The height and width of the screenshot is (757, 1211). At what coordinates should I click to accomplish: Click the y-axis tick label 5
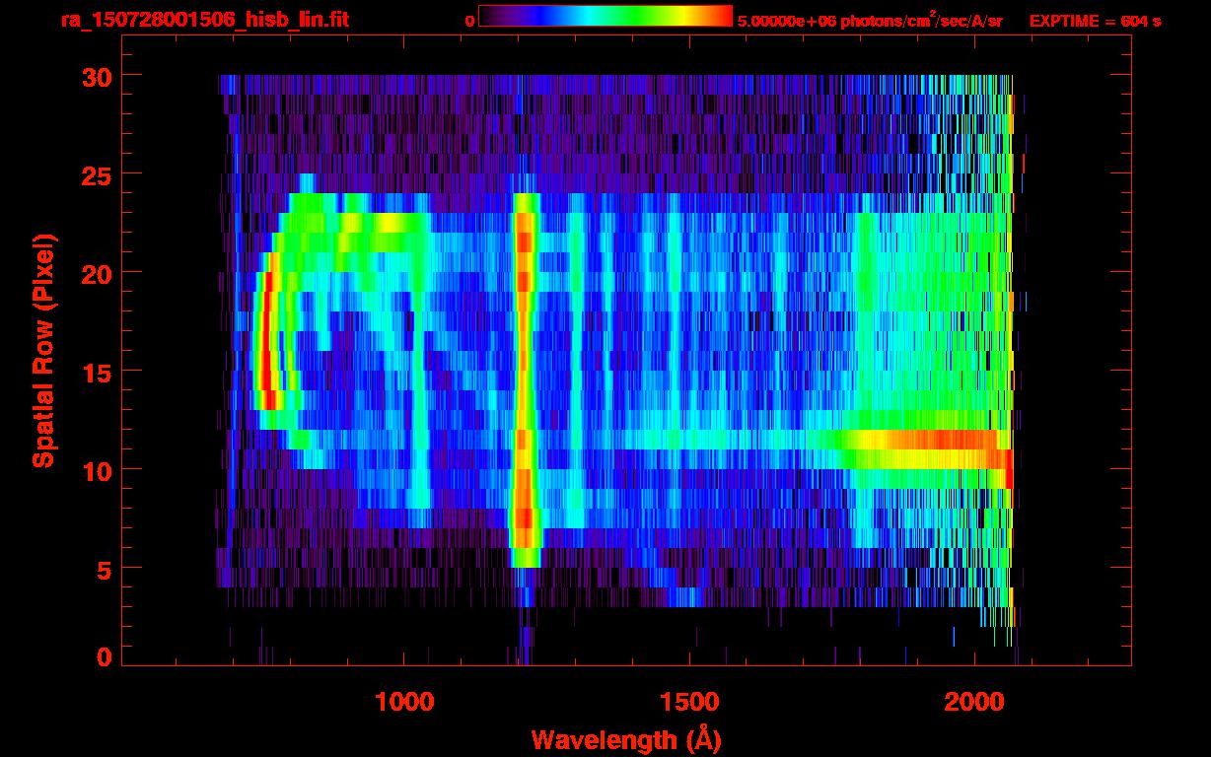(105, 569)
